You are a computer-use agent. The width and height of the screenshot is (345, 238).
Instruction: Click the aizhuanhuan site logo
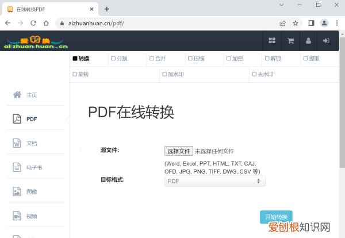tap(36, 42)
